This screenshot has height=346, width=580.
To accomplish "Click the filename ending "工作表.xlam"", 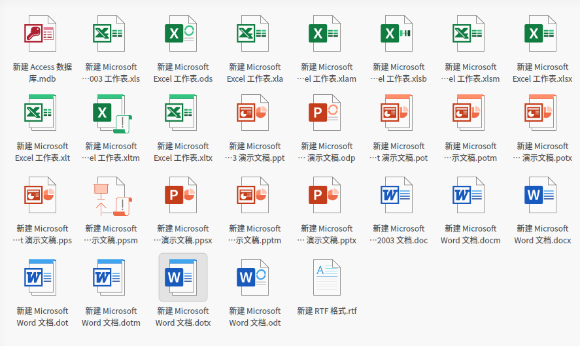I will [327, 79].
